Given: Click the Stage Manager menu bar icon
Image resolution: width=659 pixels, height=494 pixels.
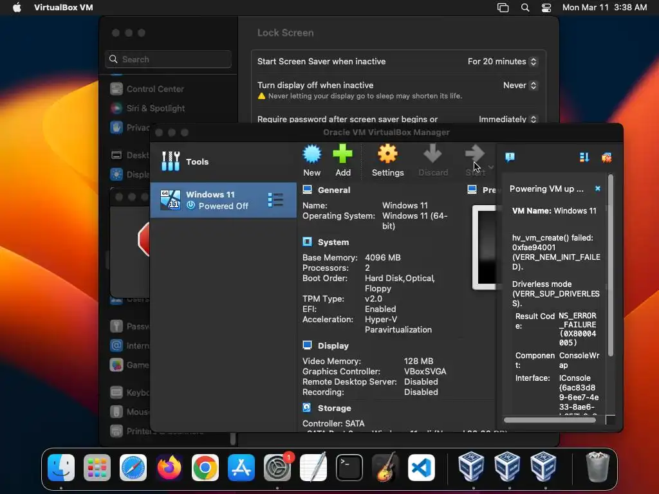Looking at the screenshot, I should (503, 8).
